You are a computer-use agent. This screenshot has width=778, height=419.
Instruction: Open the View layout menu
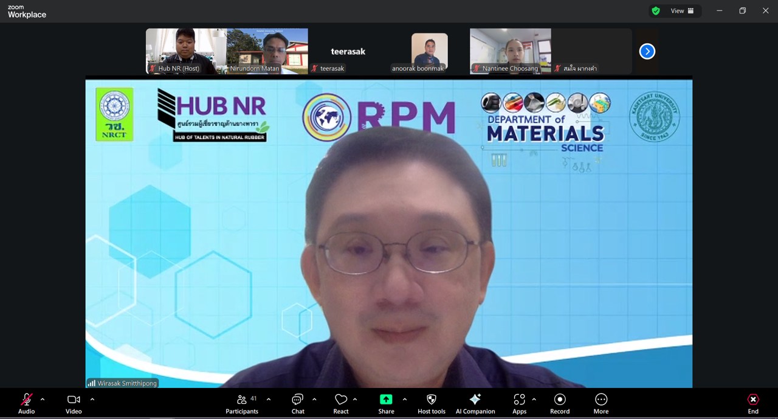pyautogui.click(x=682, y=11)
